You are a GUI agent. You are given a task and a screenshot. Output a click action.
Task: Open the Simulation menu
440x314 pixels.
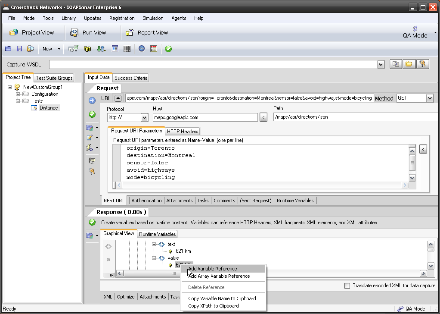(153, 18)
